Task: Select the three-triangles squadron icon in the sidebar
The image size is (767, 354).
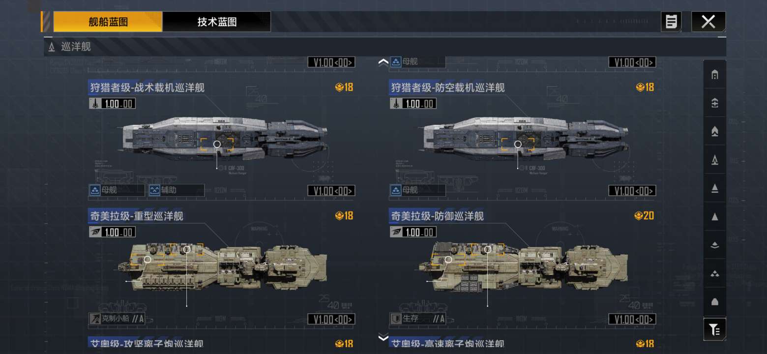Action: pyautogui.click(x=715, y=273)
